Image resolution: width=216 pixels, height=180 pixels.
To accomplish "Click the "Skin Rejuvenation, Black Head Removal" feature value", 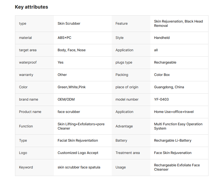I will pyautogui.click(x=178, y=24).
